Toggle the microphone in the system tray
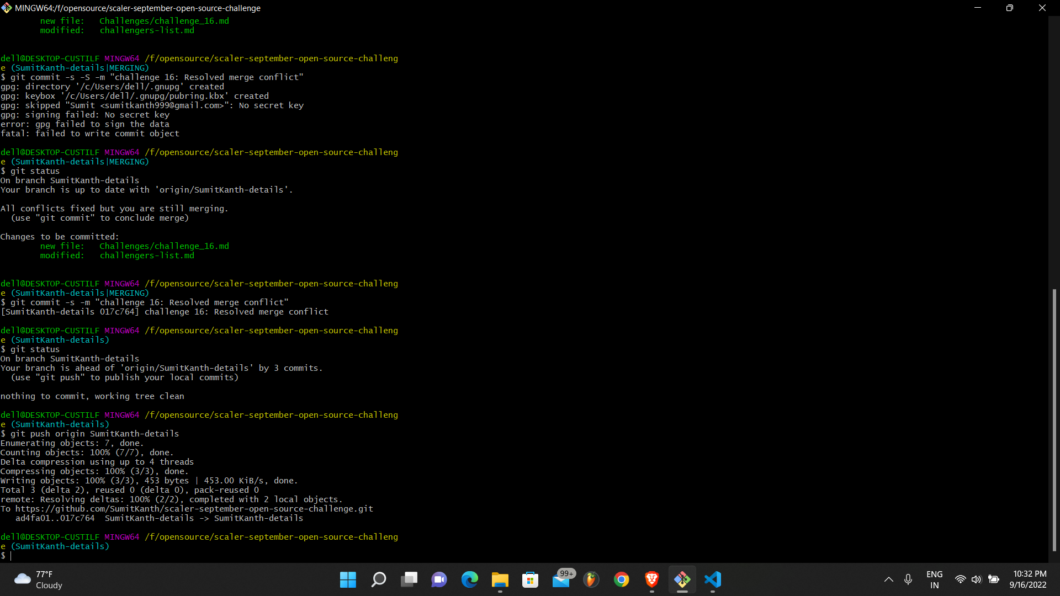Viewport: 1060px width, 596px height. click(x=908, y=579)
